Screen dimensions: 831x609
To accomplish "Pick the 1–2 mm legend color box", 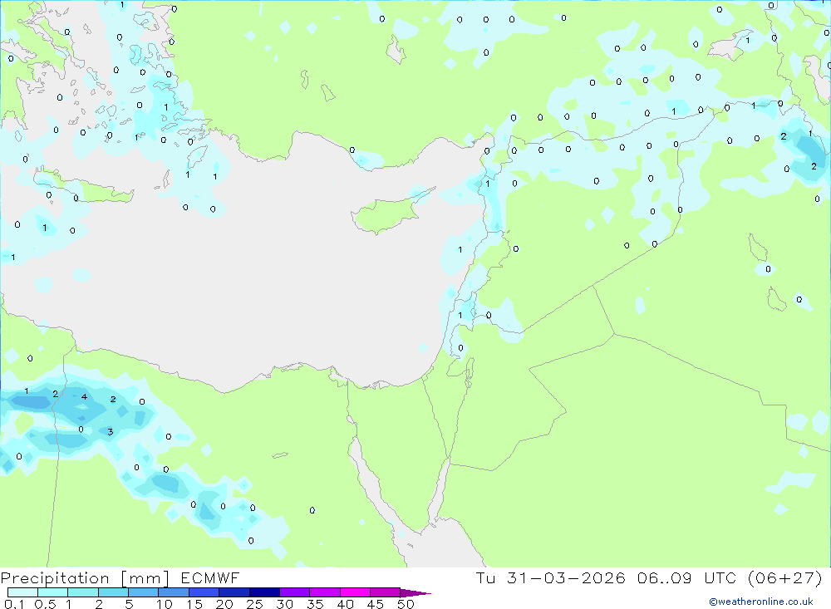I will click(82, 592).
